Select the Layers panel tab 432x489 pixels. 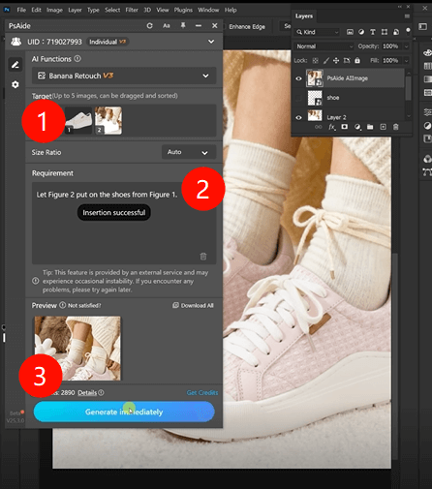point(304,16)
